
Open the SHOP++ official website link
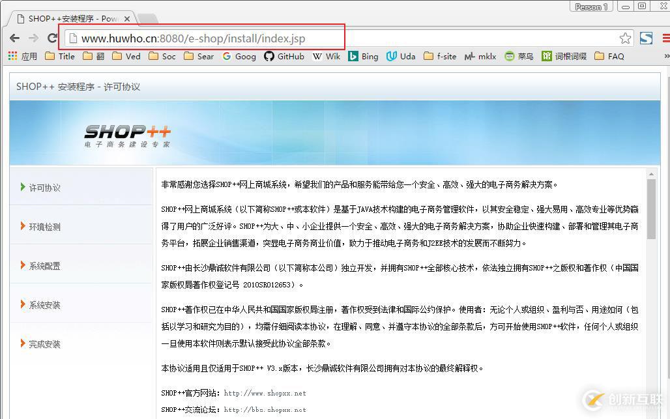[x=265, y=393]
